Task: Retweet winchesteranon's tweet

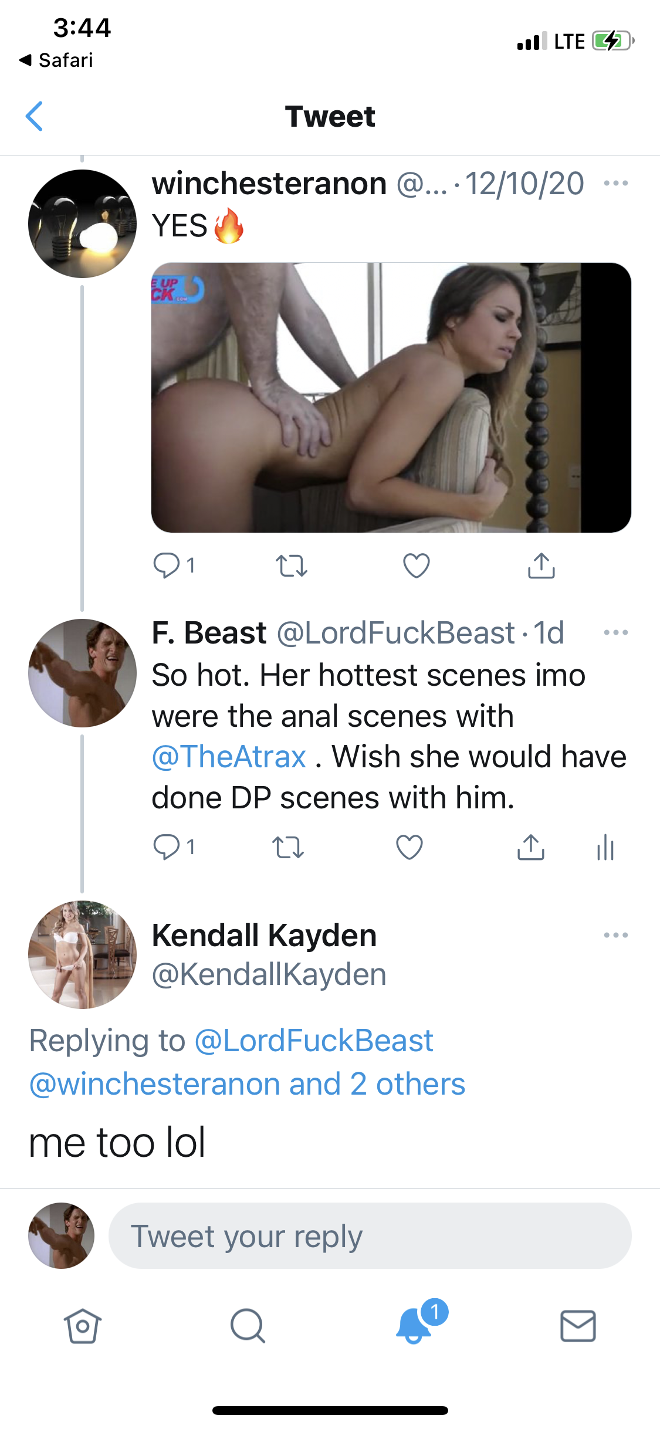Action: [x=291, y=566]
